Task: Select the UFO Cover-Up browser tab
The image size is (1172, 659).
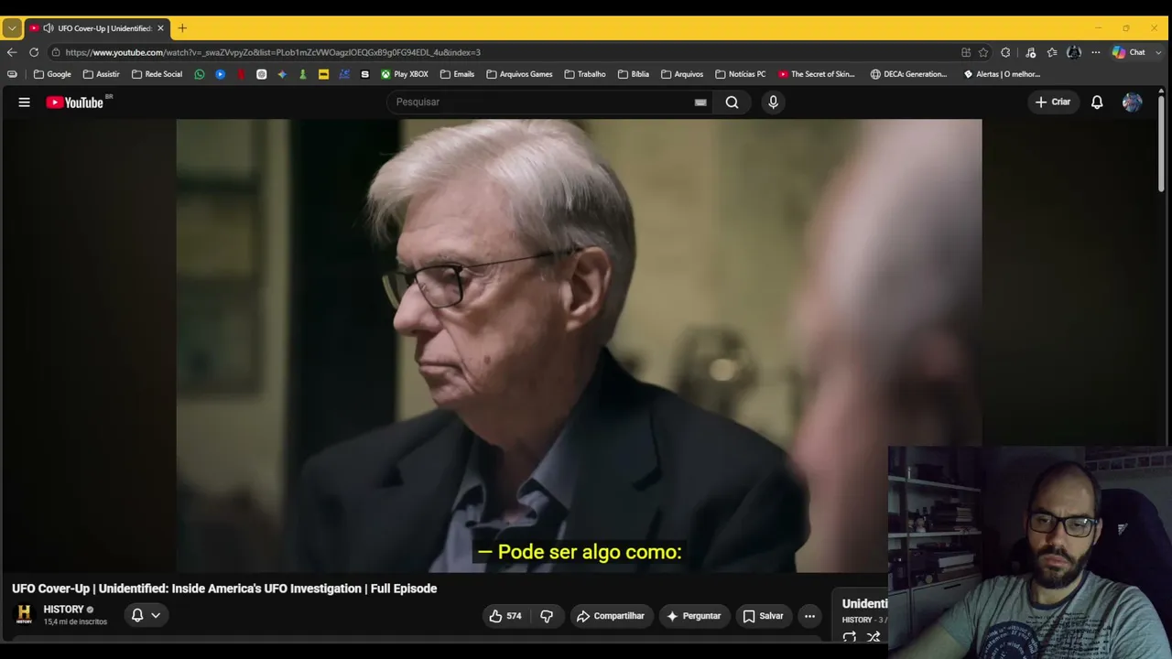Action: tap(97, 28)
